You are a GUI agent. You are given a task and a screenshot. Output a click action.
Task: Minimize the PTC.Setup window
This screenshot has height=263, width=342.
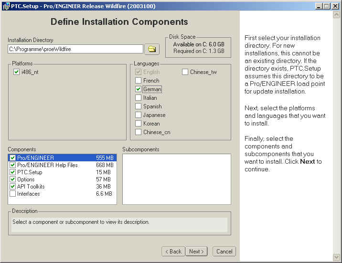click(319, 6)
